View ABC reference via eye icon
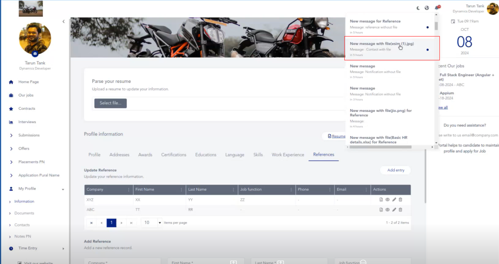Screen dimensions: 499x264 tap(388, 210)
